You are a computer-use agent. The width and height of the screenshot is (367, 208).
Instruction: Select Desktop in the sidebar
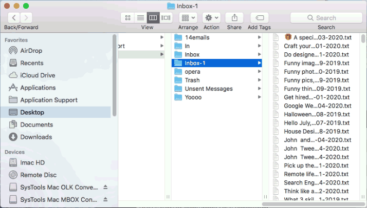point(56,112)
